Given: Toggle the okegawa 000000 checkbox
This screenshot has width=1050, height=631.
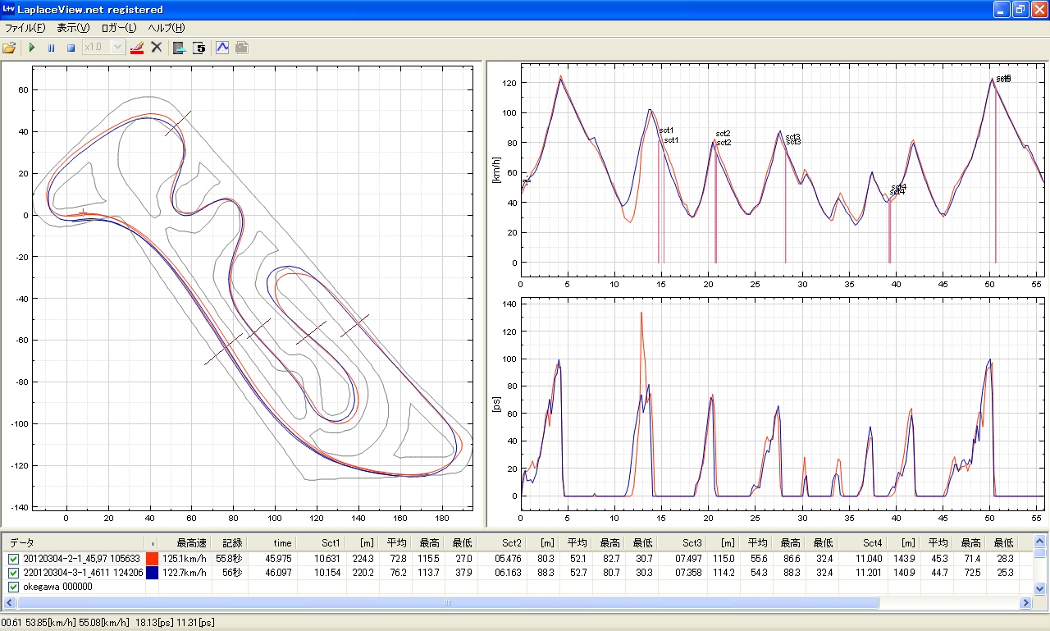Looking at the screenshot, I should coord(13,587).
